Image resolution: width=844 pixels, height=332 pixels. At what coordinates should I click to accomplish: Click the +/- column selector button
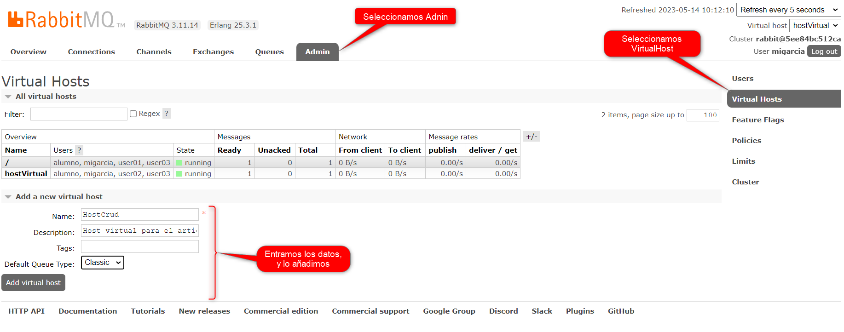pos(532,137)
